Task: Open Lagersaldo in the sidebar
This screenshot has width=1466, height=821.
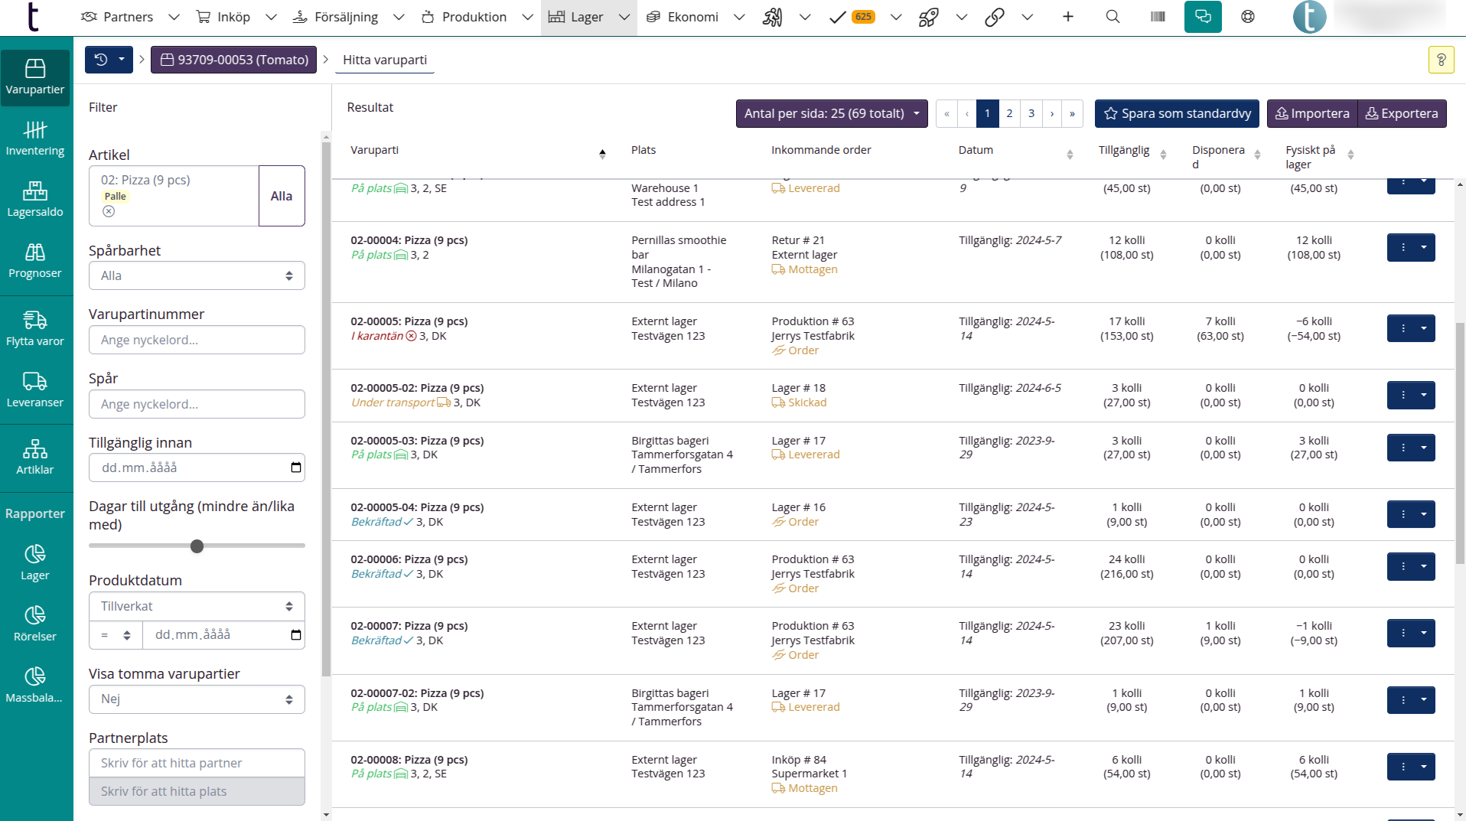Action: (x=35, y=200)
